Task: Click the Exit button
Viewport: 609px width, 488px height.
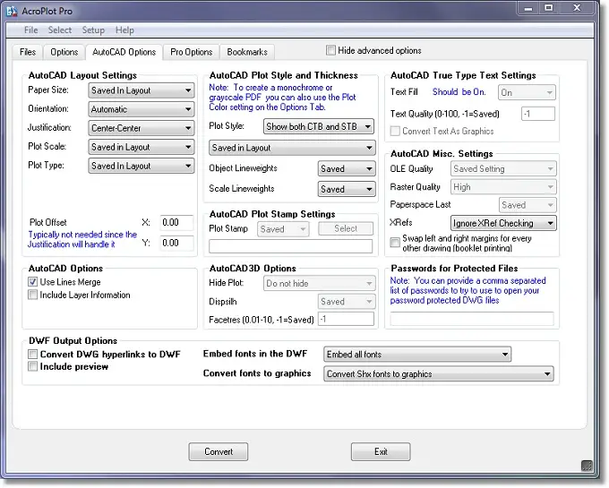Action: pos(381,452)
